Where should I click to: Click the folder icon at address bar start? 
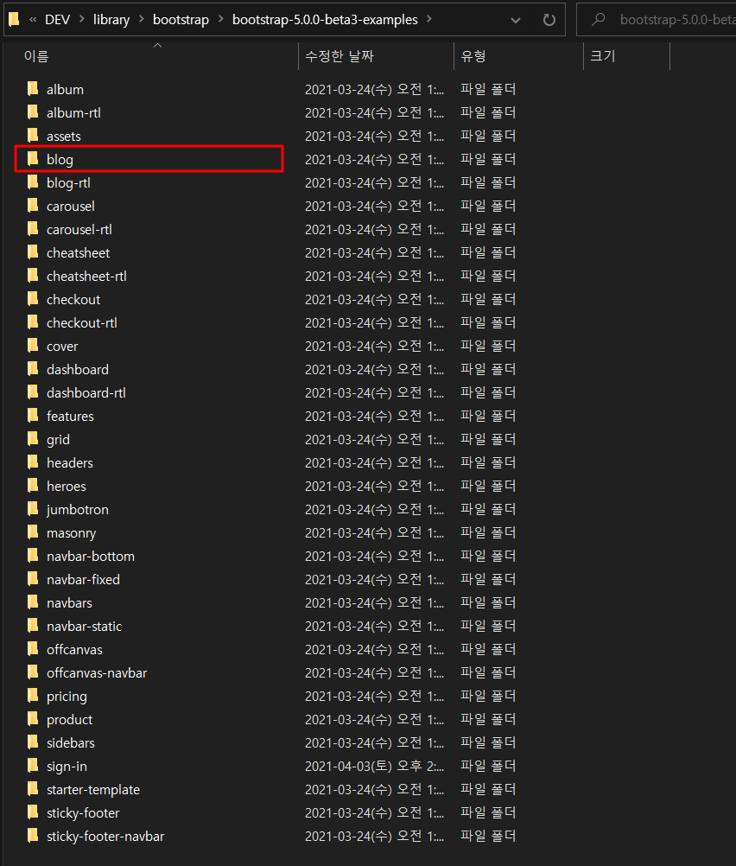tap(14, 19)
